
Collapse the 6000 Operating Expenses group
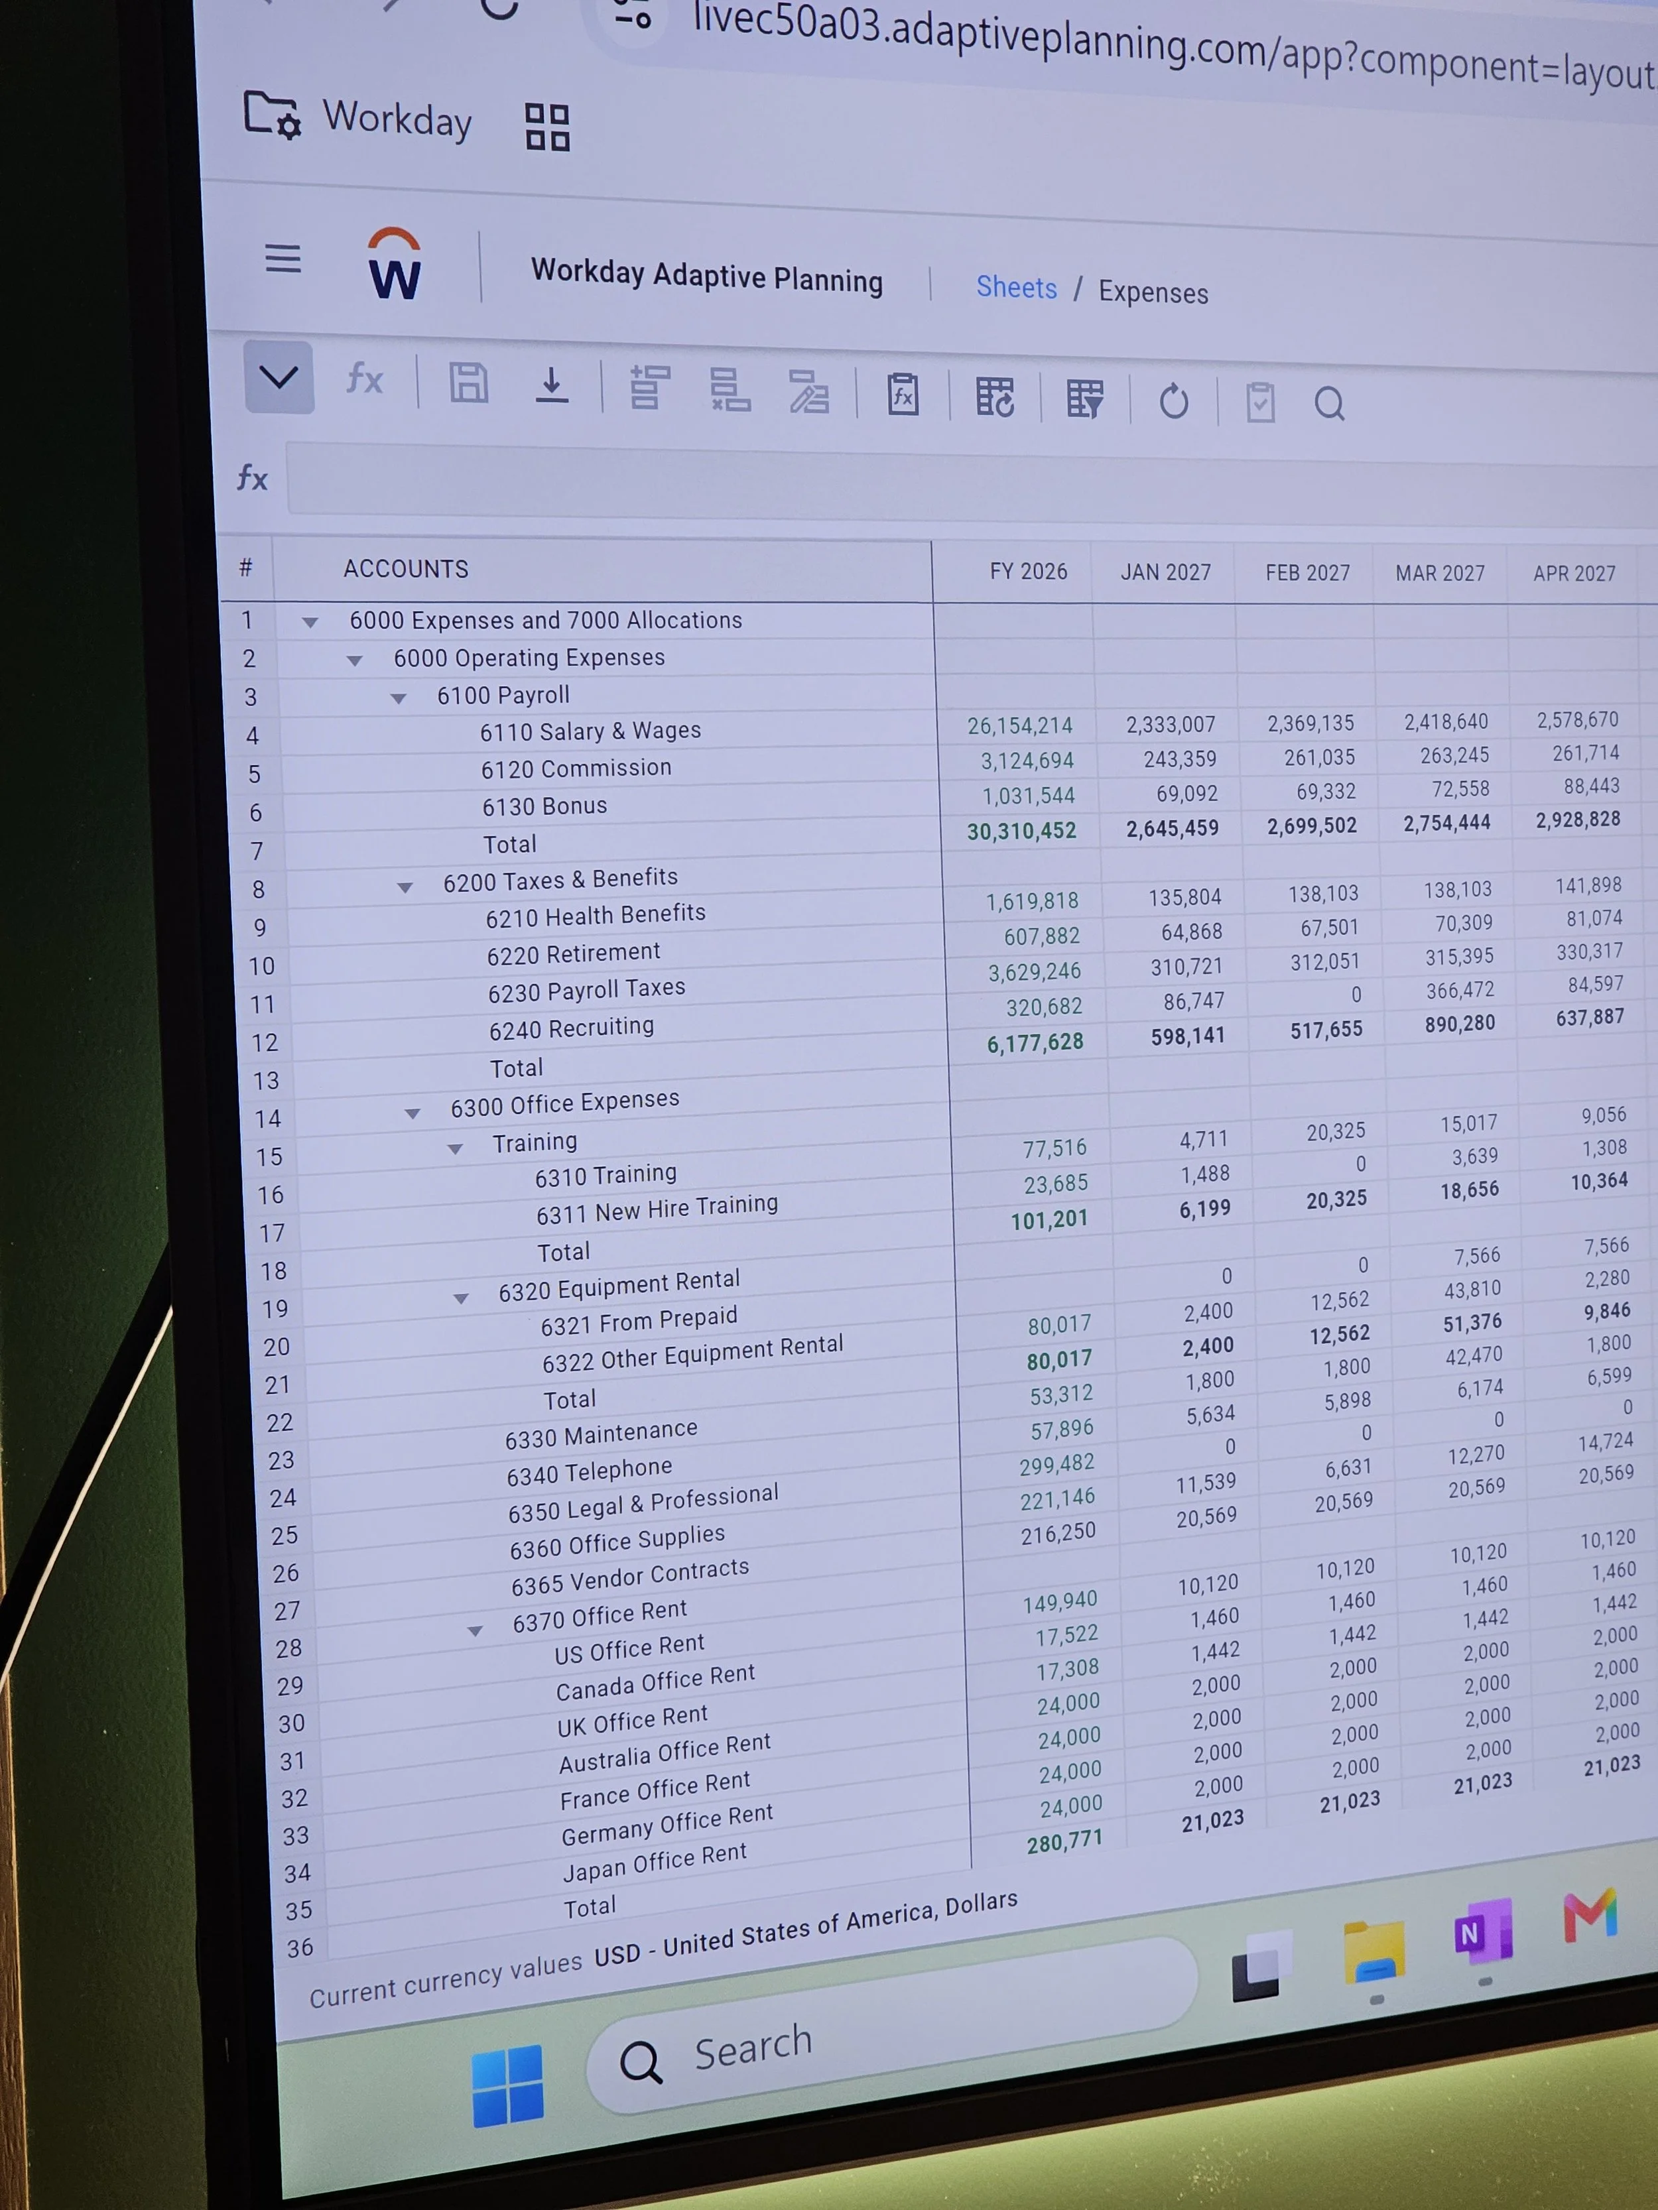[x=353, y=660]
